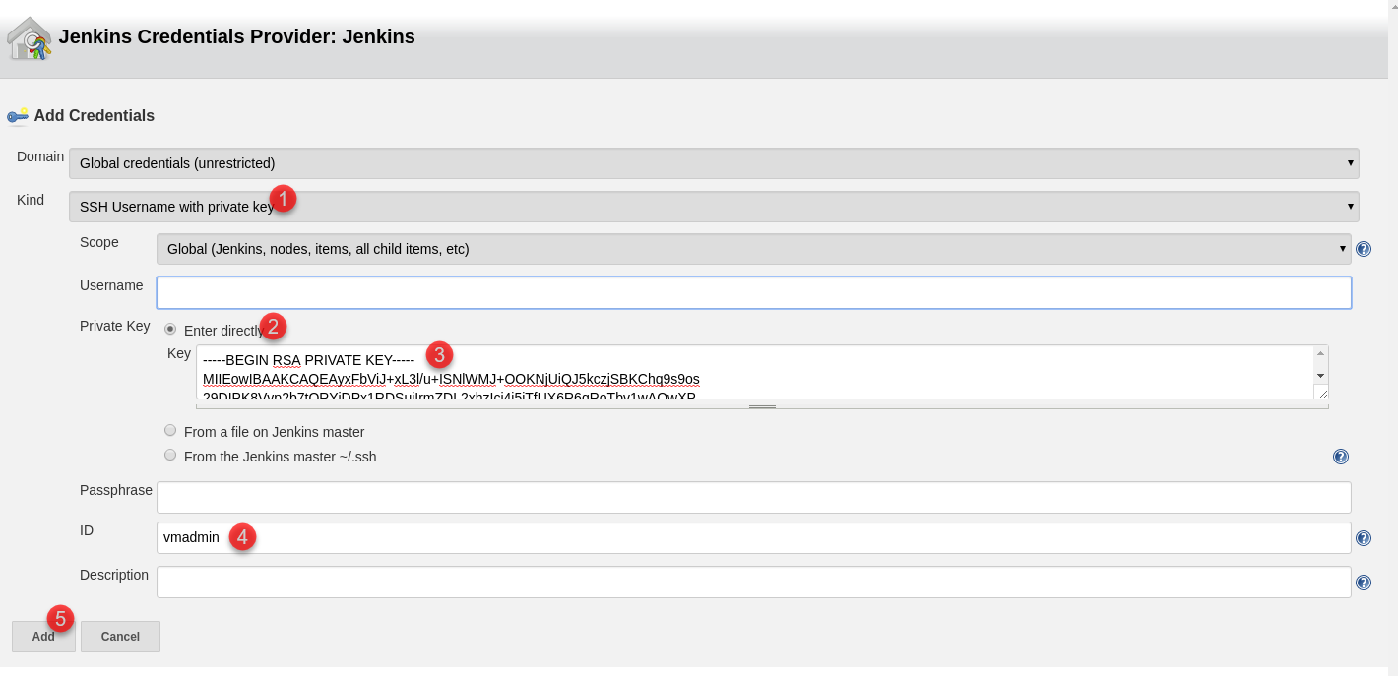Click the Kind label
This screenshot has width=1398, height=676.
(x=31, y=200)
